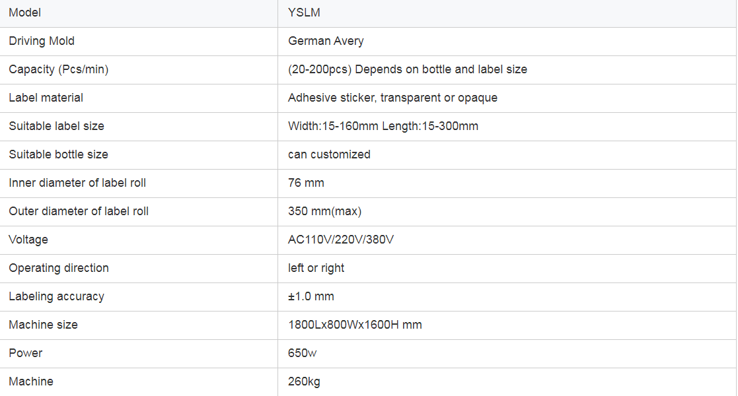Click the can customized cell

coord(507,154)
